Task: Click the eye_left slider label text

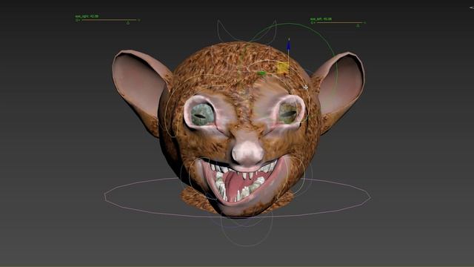Action: pos(321,19)
